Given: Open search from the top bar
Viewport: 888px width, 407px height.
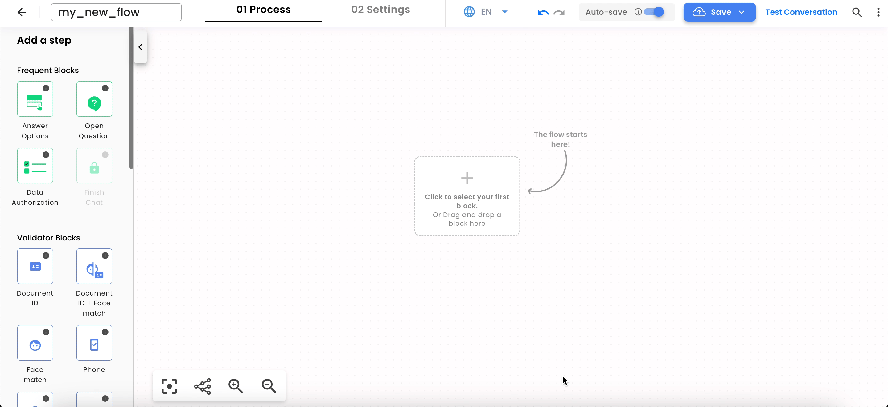Looking at the screenshot, I should click(857, 12).
